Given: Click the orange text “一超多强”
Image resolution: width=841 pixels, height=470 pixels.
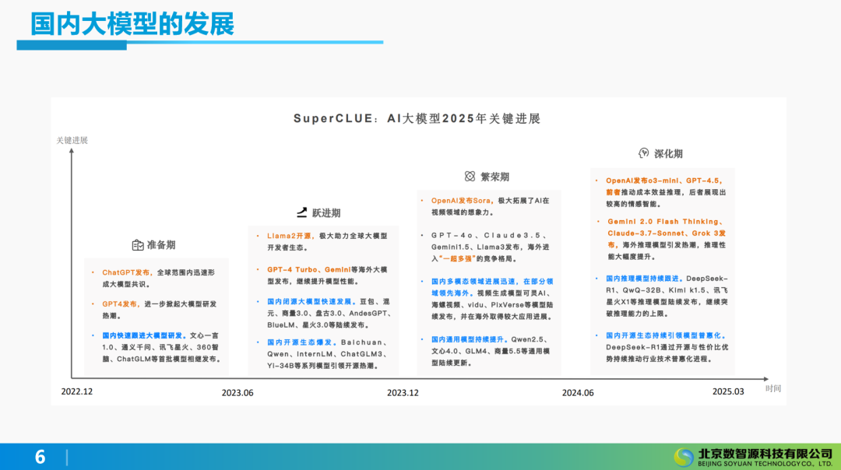Looking at the screenshot, I should tap(458, 259).
